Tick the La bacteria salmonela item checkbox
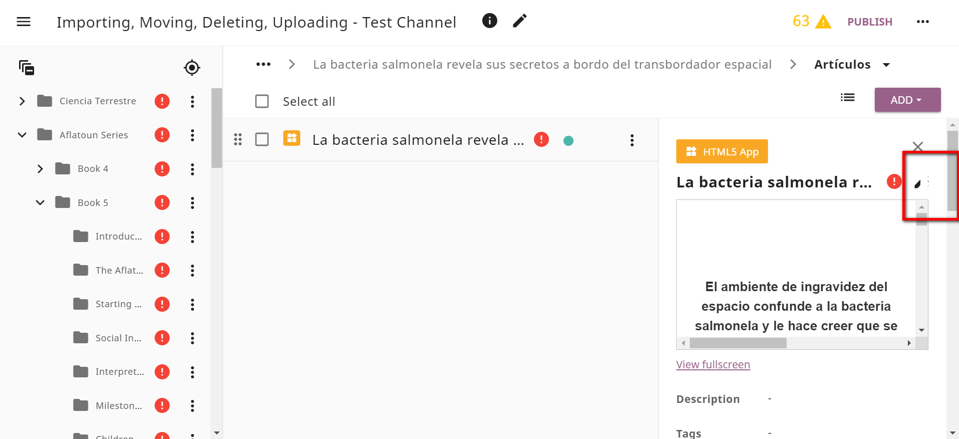 tap(262, 139)
